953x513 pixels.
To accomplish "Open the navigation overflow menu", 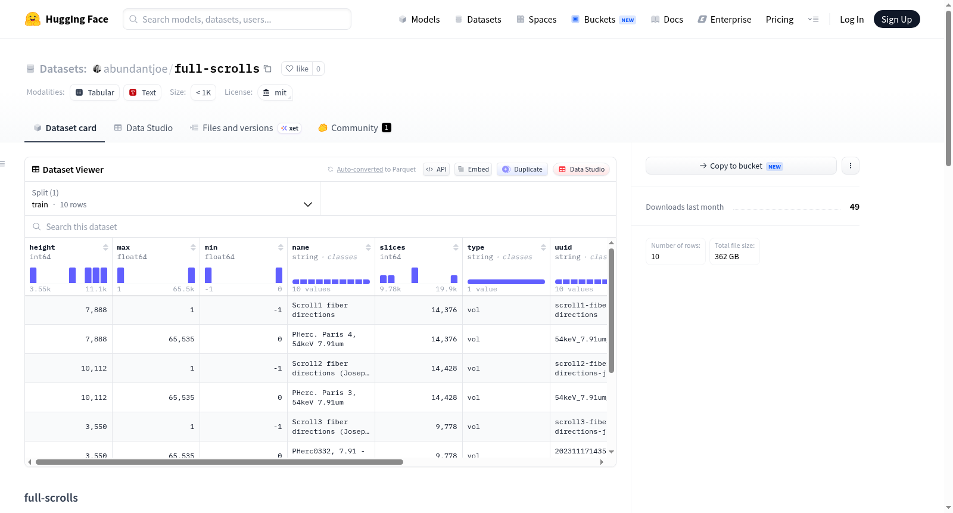I will 813,19.
